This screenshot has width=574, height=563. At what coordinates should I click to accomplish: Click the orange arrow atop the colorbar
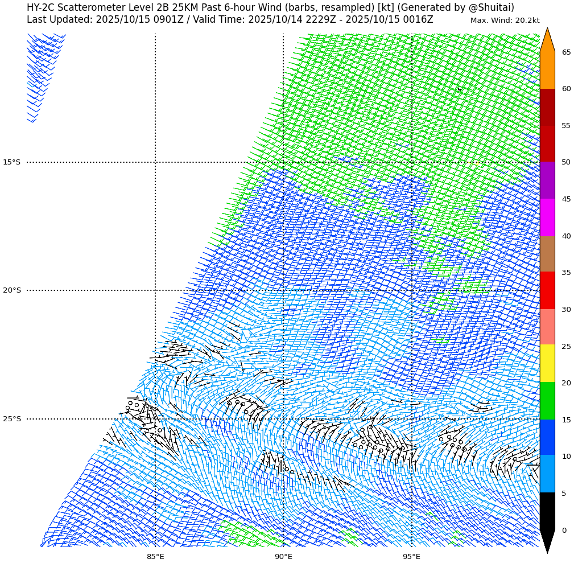547,41
